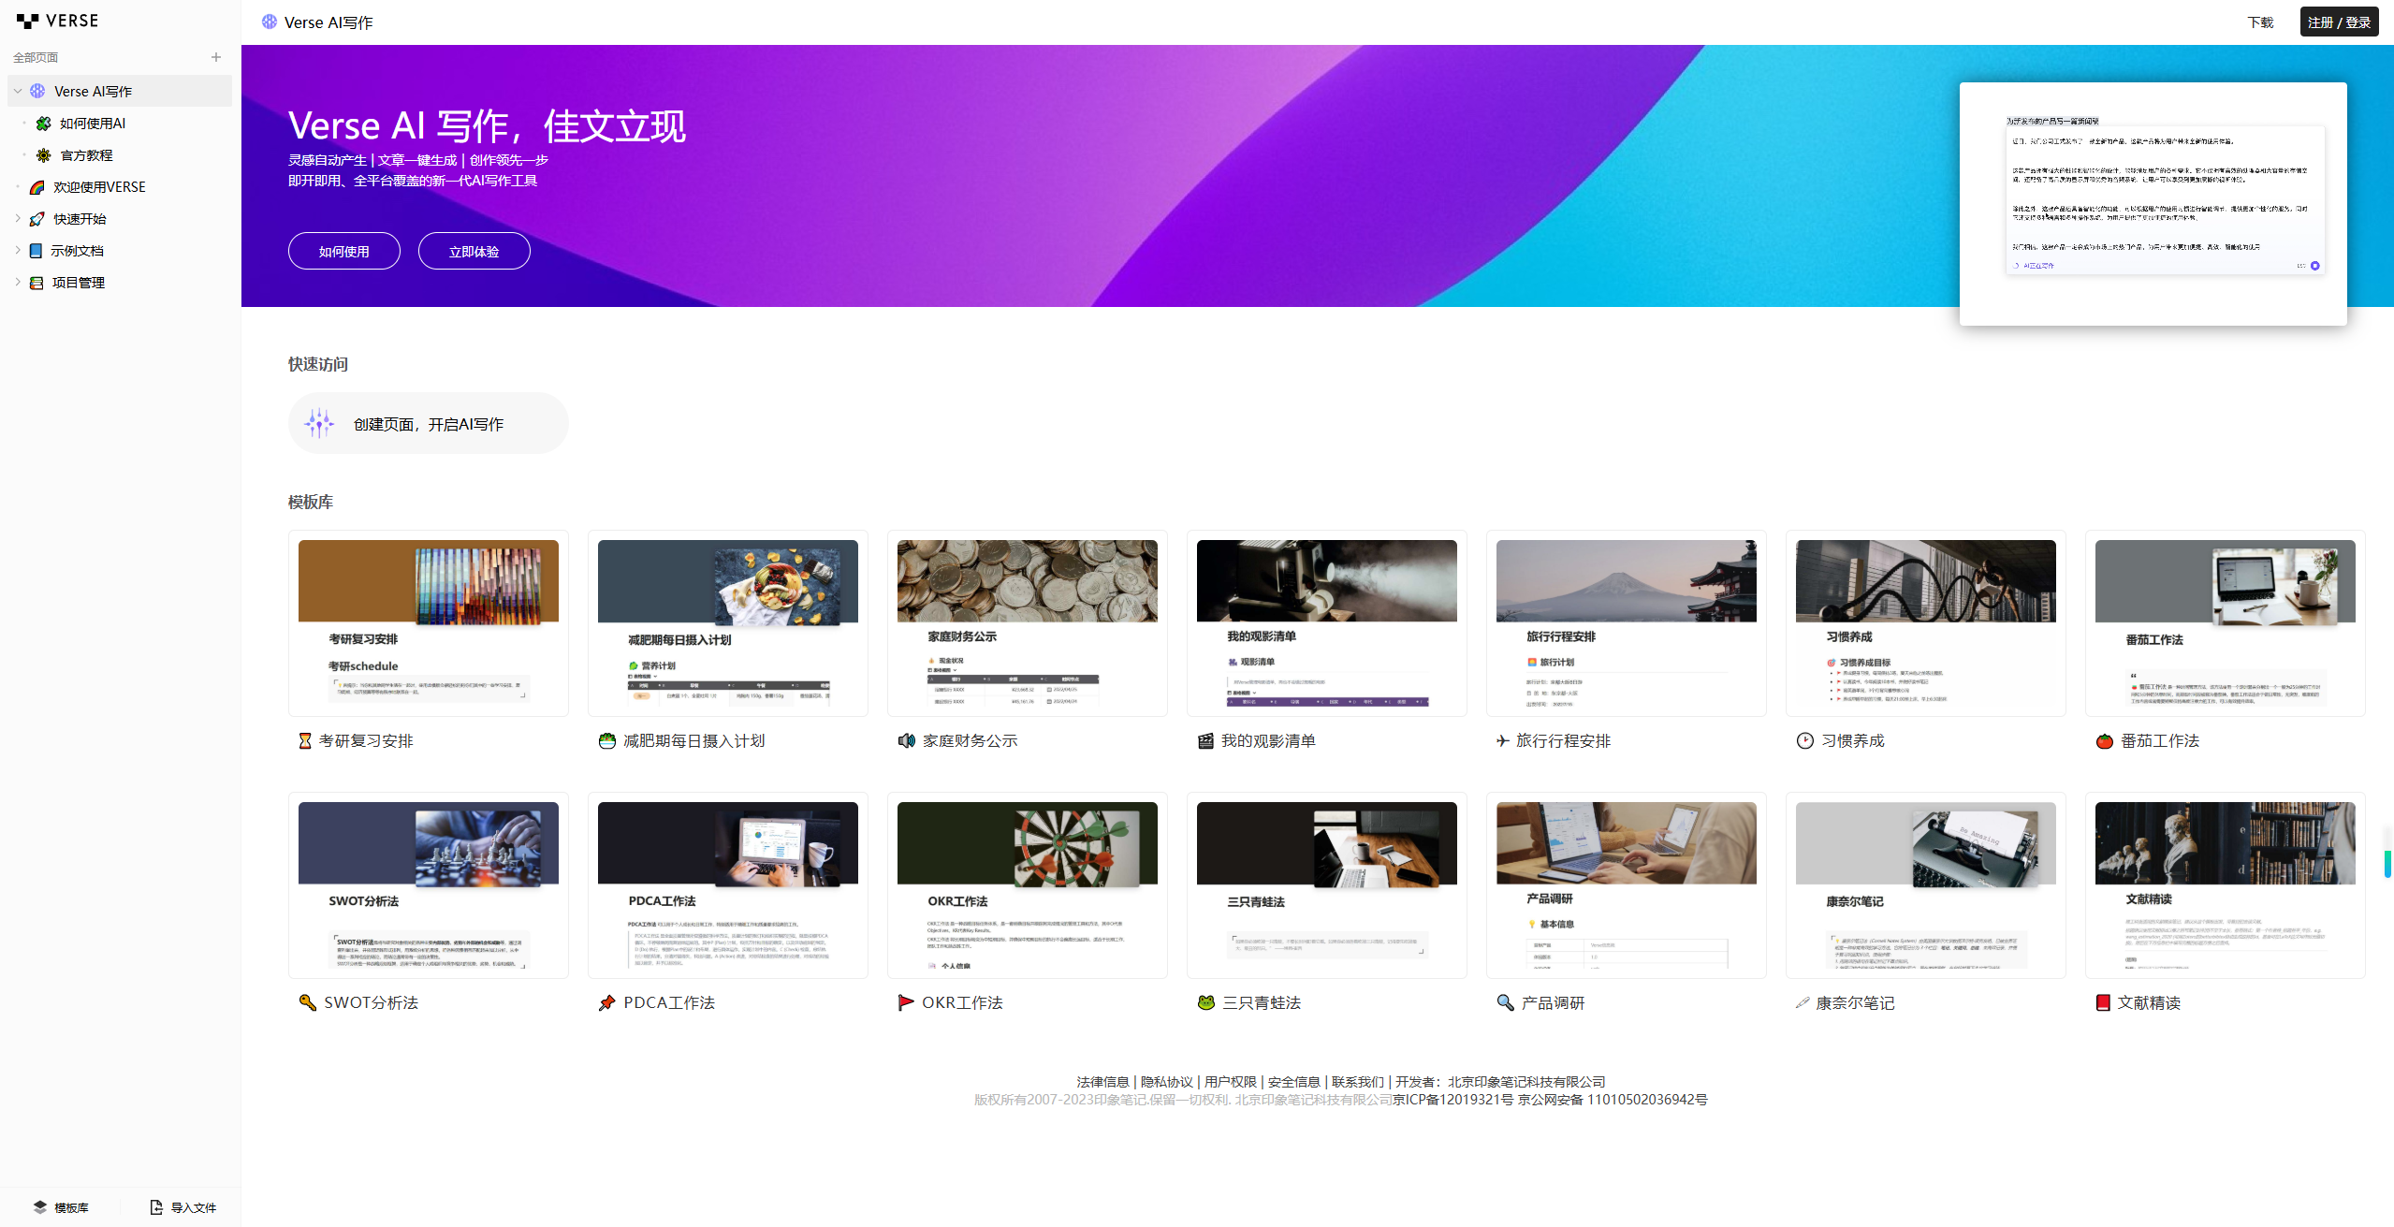Click the 欢迎使用VERSE rainbow icon
This screenshot has width=2394, height=1227.
(37, 186)
